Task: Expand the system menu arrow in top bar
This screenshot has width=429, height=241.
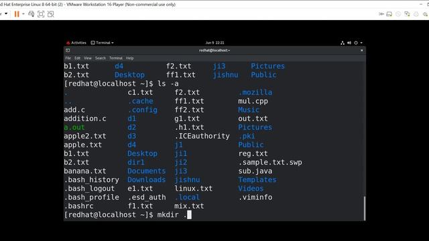Action: pyautogui.click(x=361, y=43)
